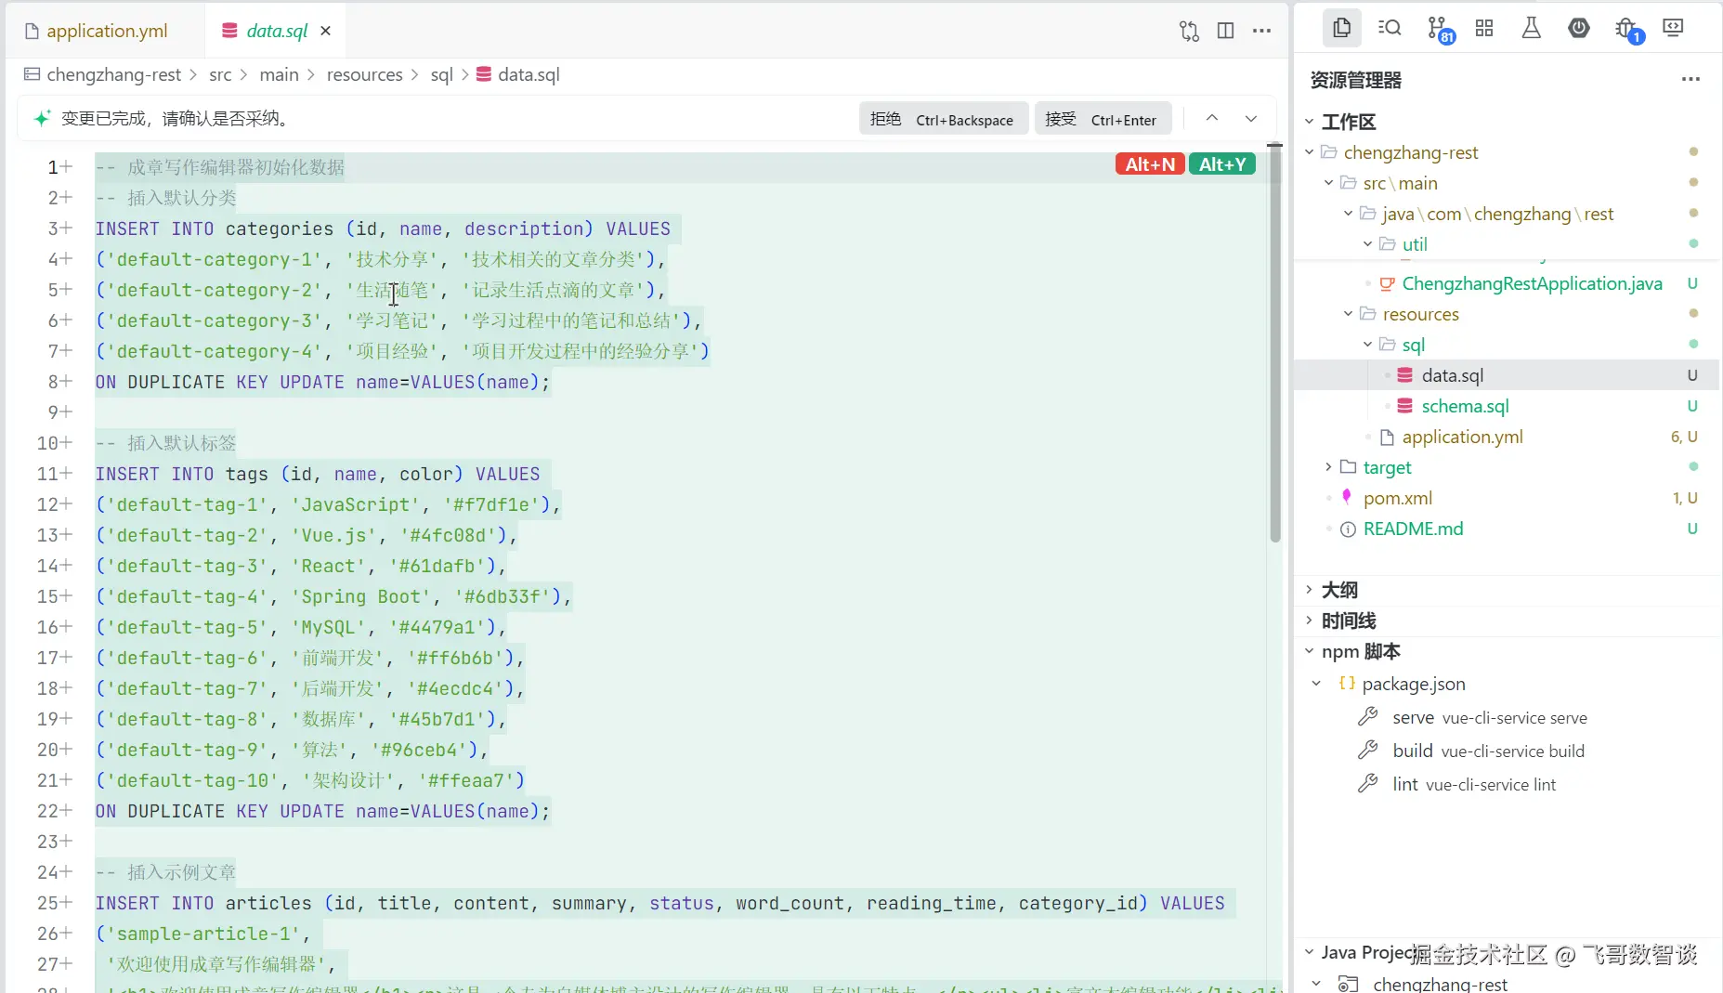Collapse package.json scripts node
1723x993 pixels.
point(1316,684)
